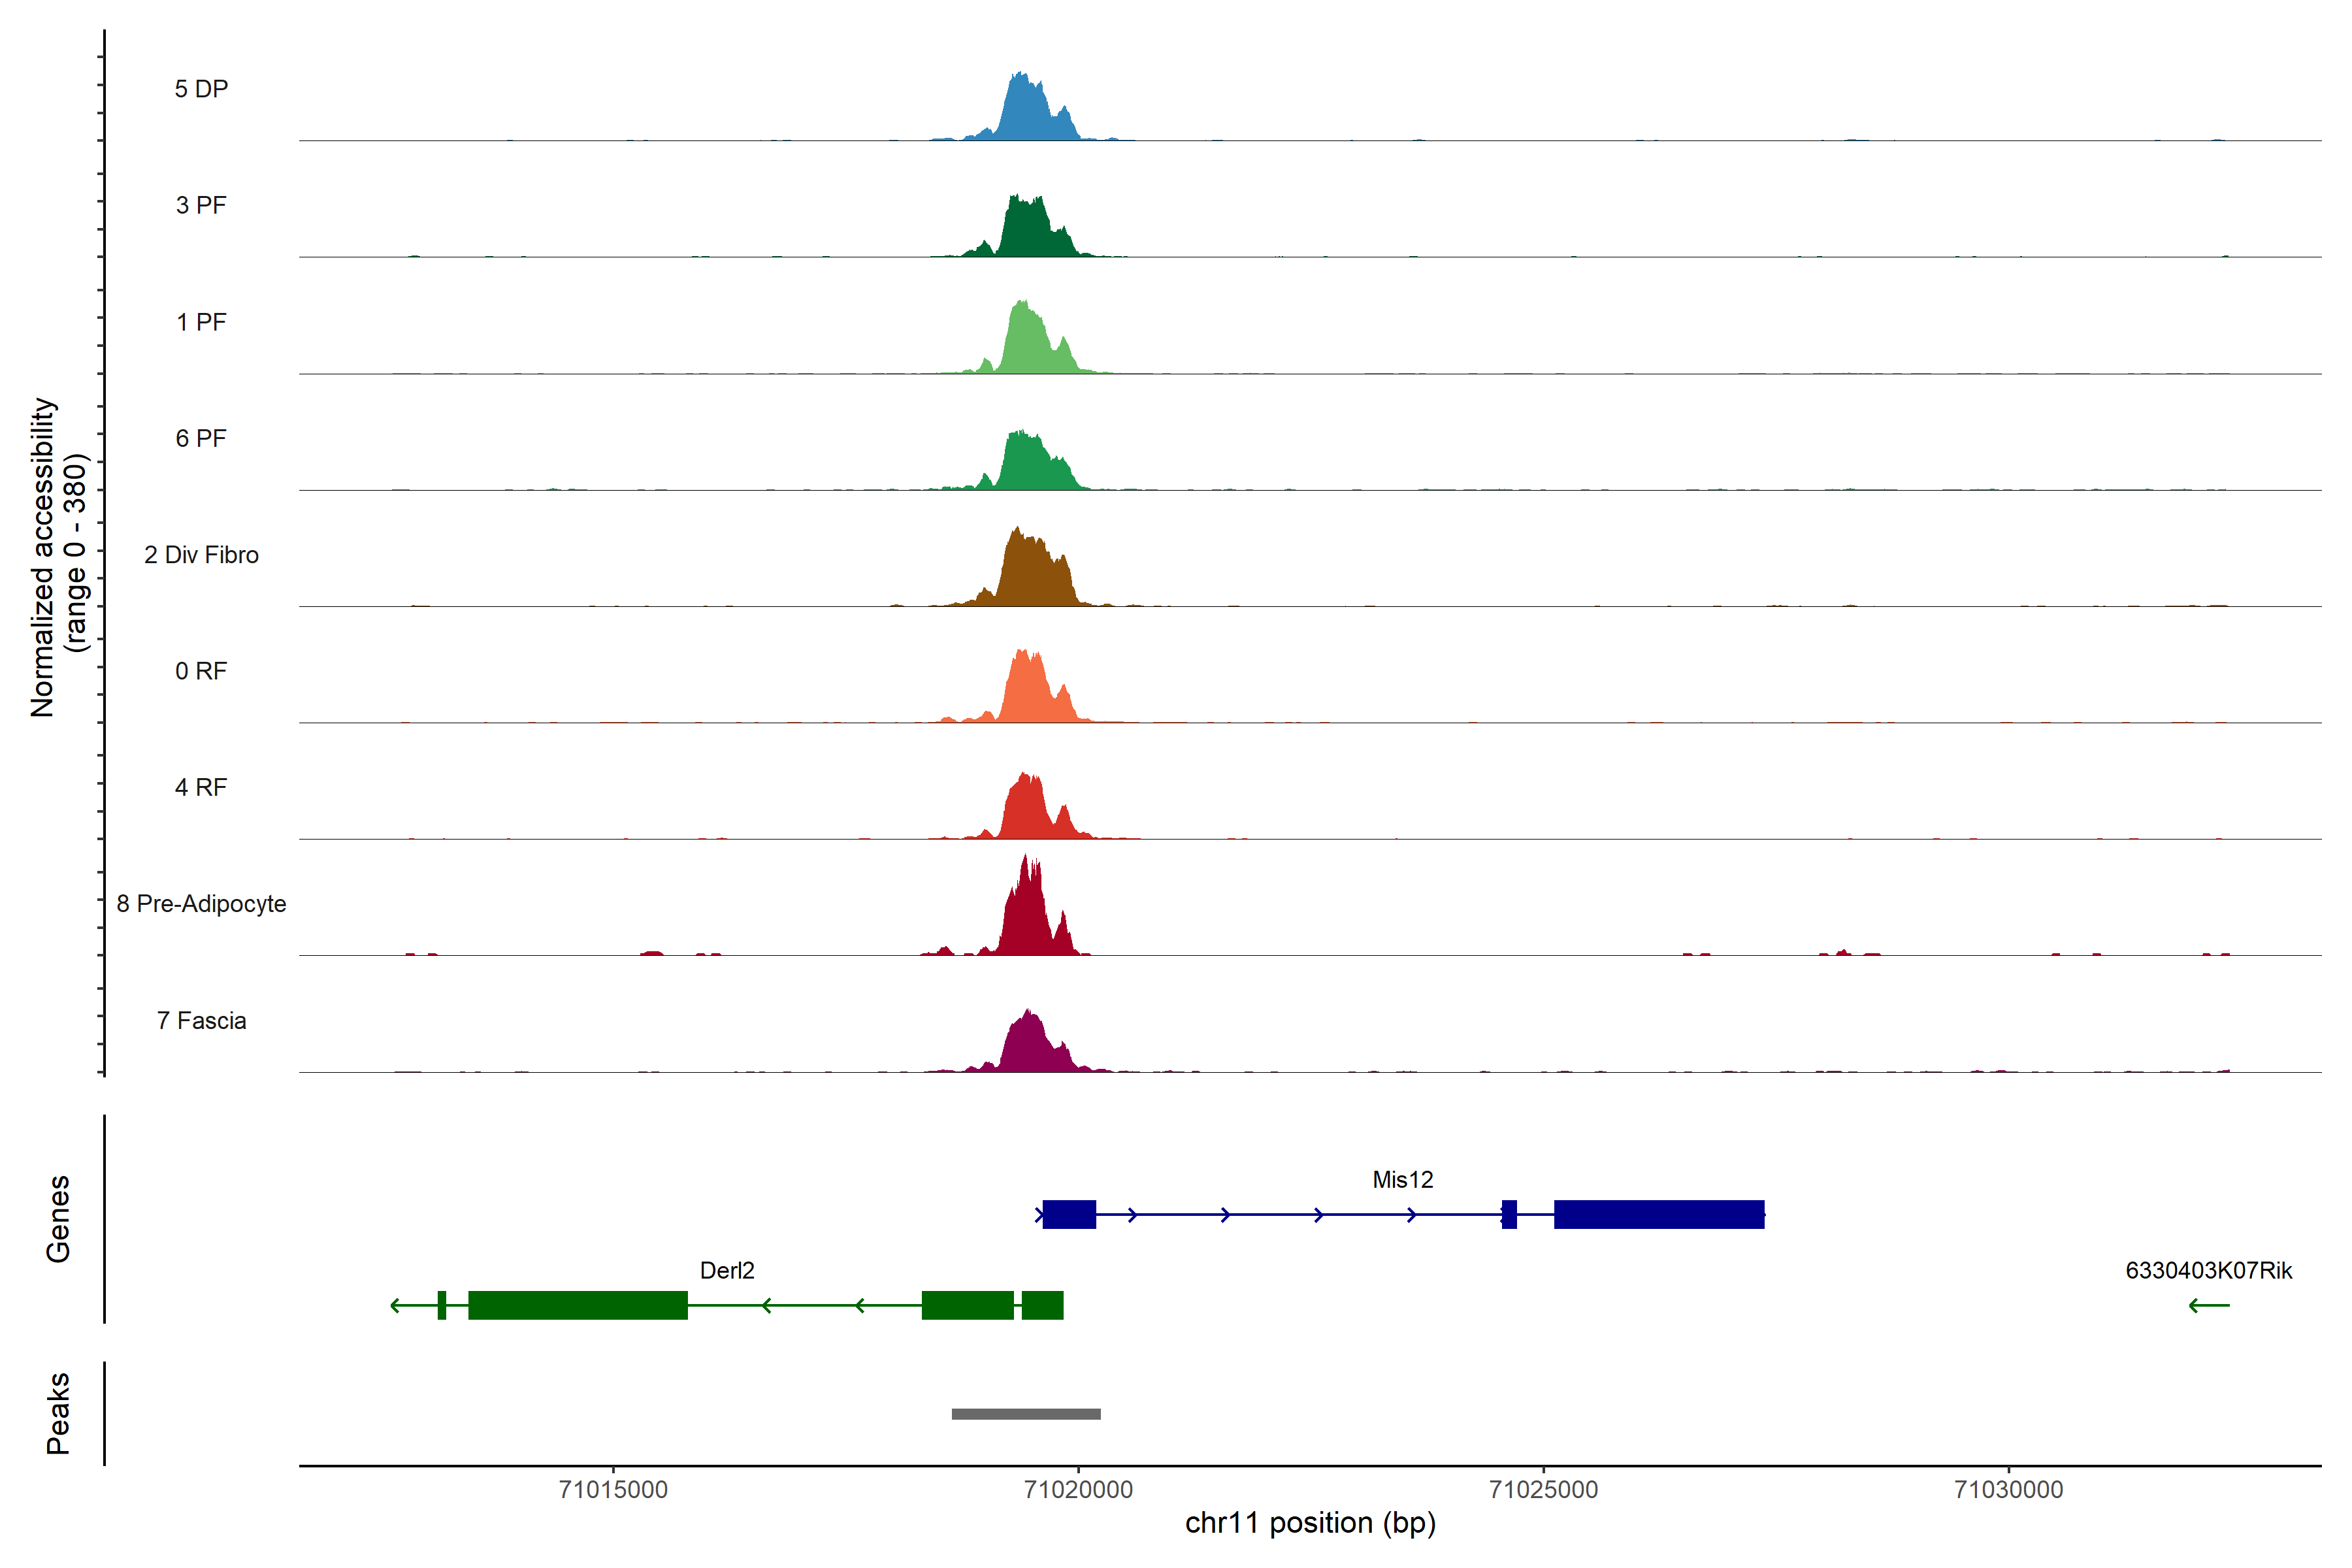Click the 6330403K07Rik green arrow icon

2208,1305
